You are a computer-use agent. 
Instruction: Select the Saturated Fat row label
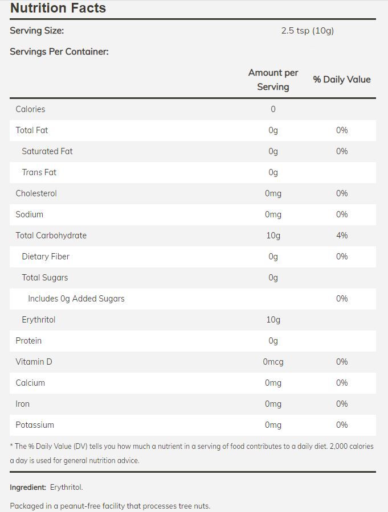point(47,151)
